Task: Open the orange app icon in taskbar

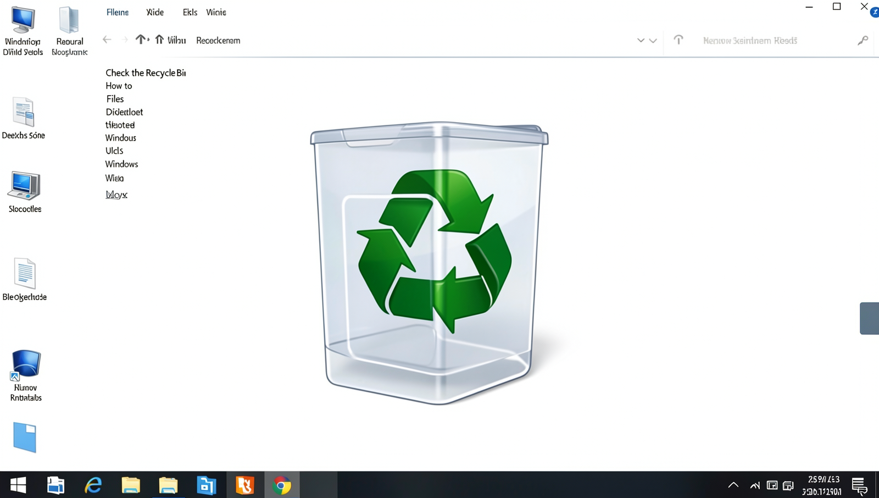Action: tap(245, 485)
